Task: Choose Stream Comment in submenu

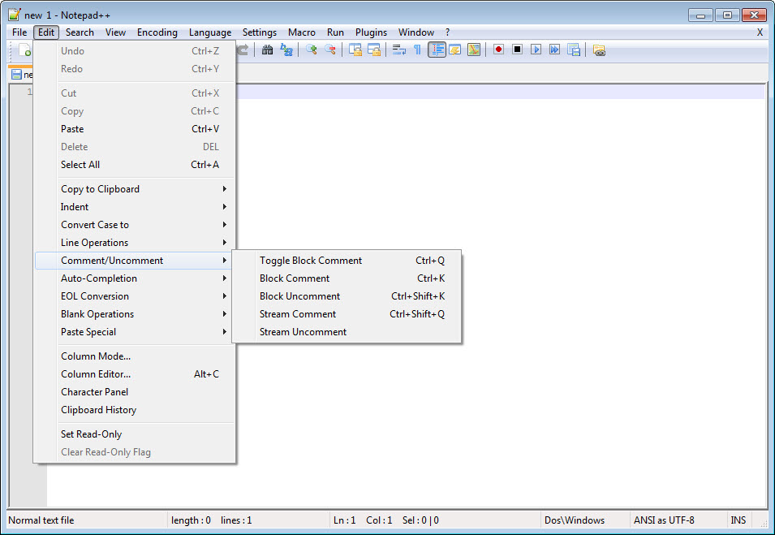Action: point(347,314)
